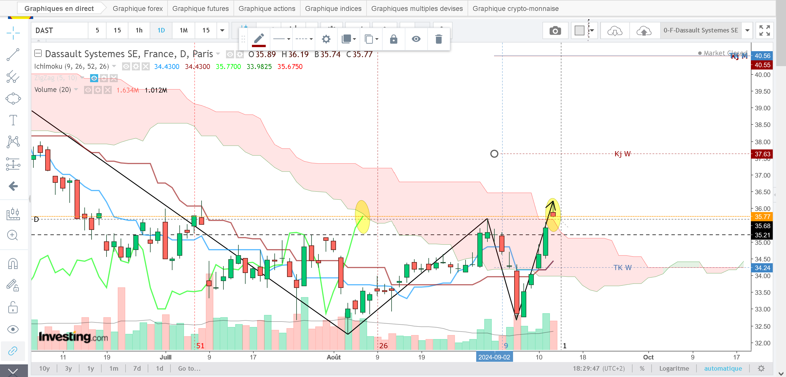This screenshot has width=786, height=377.
Task: Toggle stay-in-drawing-mode pencil lock
Action: click(13, 285)
